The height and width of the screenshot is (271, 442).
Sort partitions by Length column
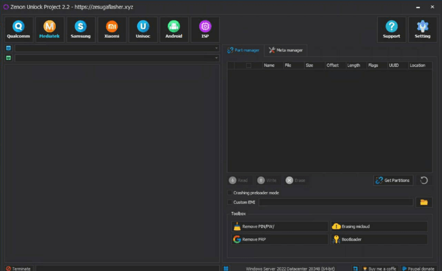pyautogui.click(x=356, y=66)
